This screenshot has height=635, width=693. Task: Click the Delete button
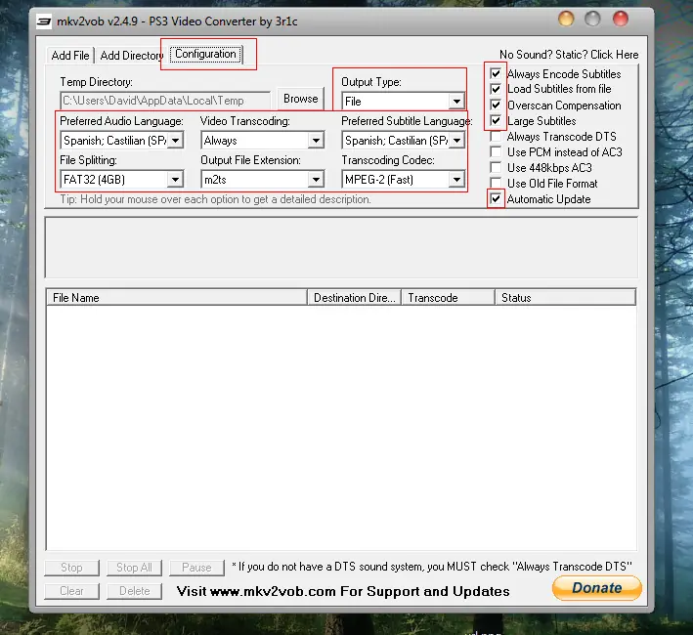(134, 591)
